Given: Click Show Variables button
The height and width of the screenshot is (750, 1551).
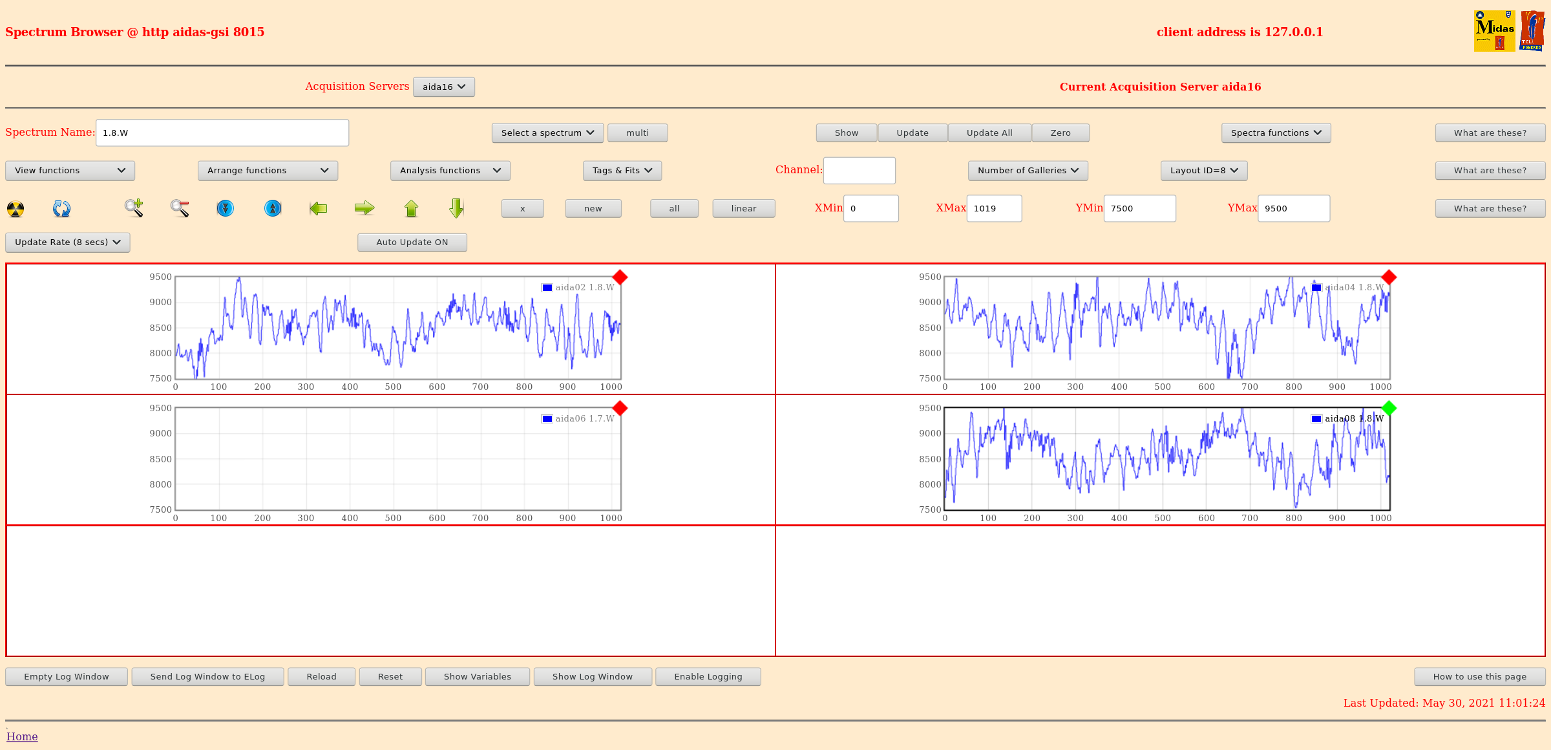Looking at the screenshot, I should pyautogui.click(x=478, y=677).
